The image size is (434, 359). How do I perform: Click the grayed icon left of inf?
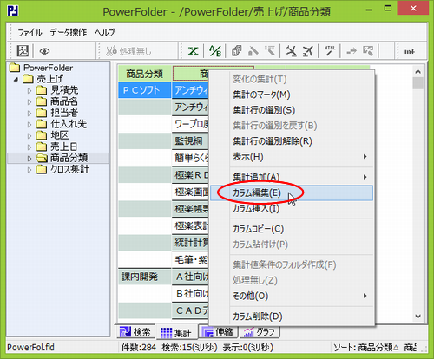pyautogui.click(x=368, y=51)
